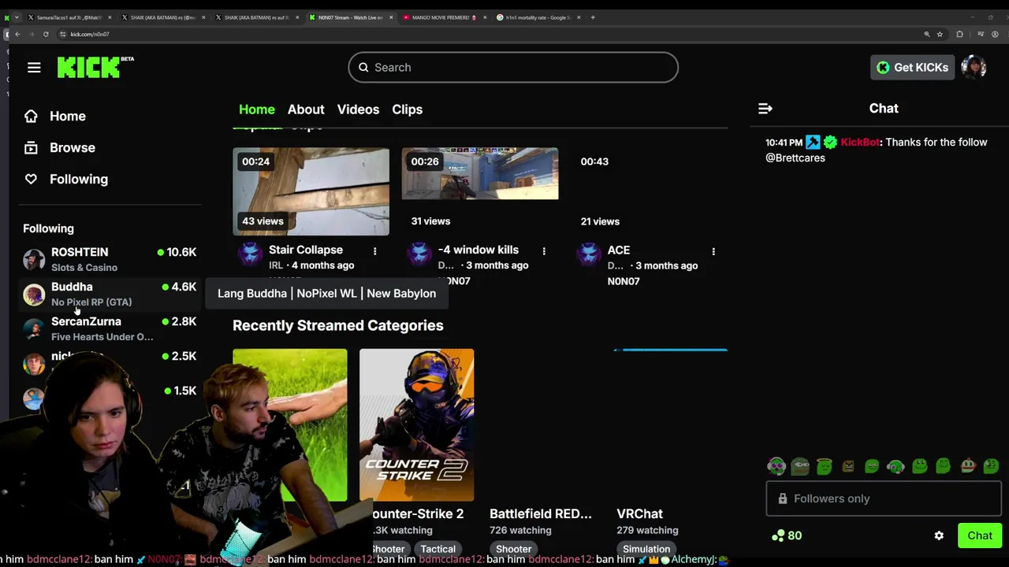Click the Followers only chat input

point(884,498)
